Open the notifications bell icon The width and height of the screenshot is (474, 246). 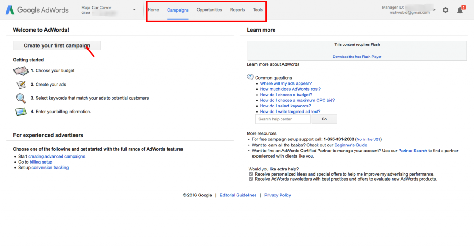460,10
